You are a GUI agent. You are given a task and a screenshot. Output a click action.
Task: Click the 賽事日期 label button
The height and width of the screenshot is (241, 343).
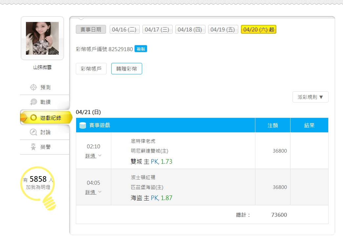pos(91,29)
